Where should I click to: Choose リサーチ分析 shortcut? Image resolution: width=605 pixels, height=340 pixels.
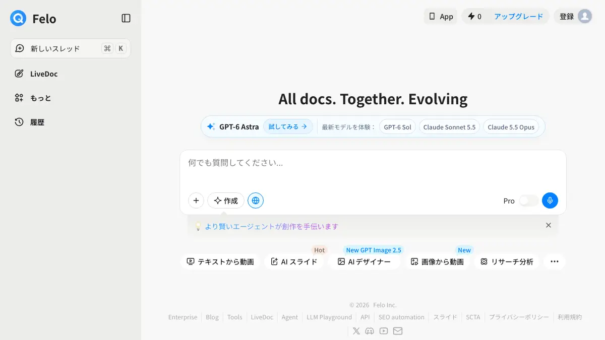507,261
